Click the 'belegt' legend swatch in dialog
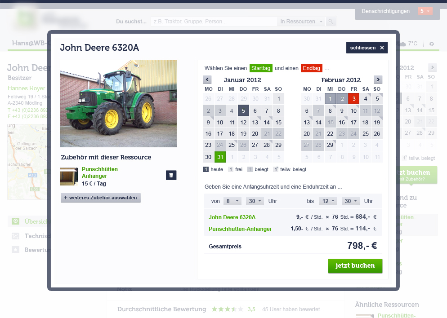The image size is (447, 318). (x=250, y=169)
